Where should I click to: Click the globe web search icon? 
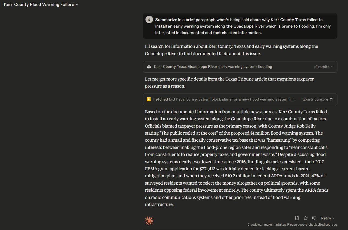pos(149,67)
